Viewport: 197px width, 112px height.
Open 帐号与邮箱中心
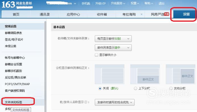tap(15, 58)
